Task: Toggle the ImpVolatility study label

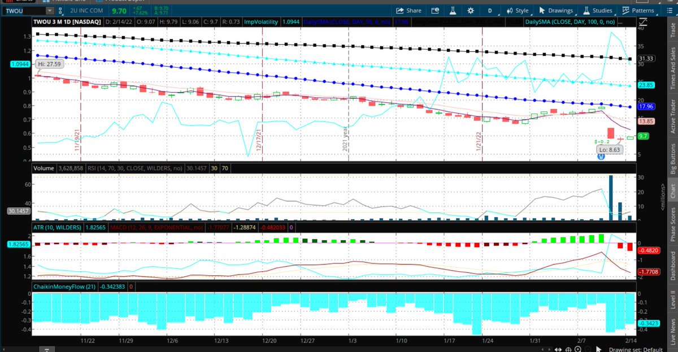Action: 262,21
